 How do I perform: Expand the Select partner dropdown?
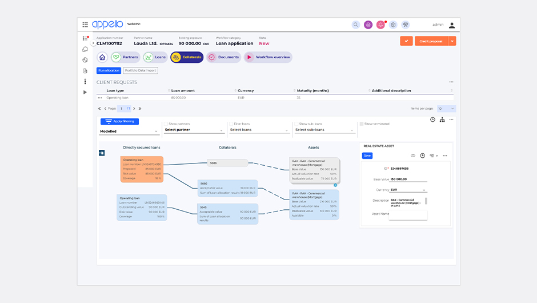[x=194, y=130]
